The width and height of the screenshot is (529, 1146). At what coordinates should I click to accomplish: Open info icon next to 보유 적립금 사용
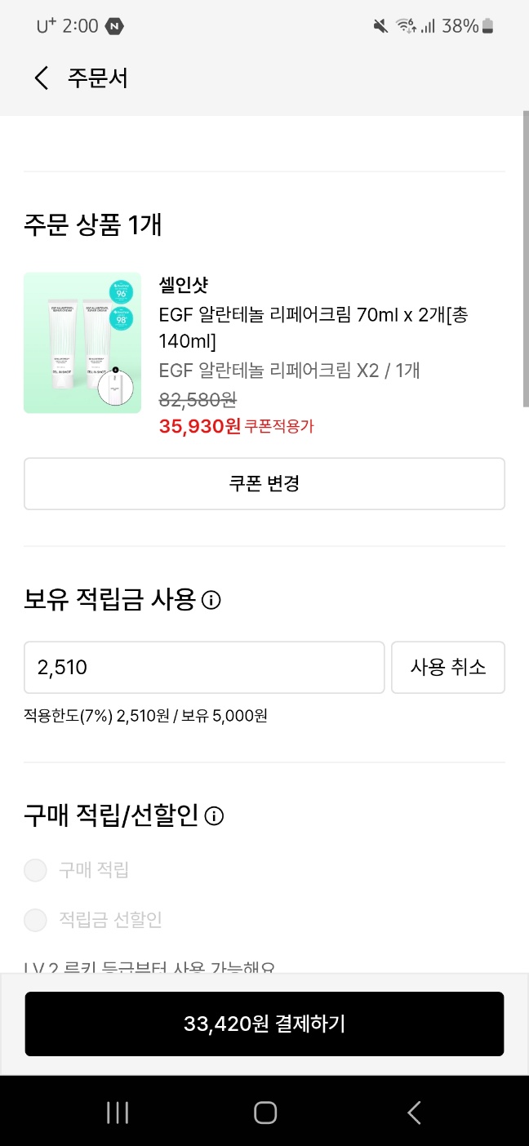(x=211, y=601)
